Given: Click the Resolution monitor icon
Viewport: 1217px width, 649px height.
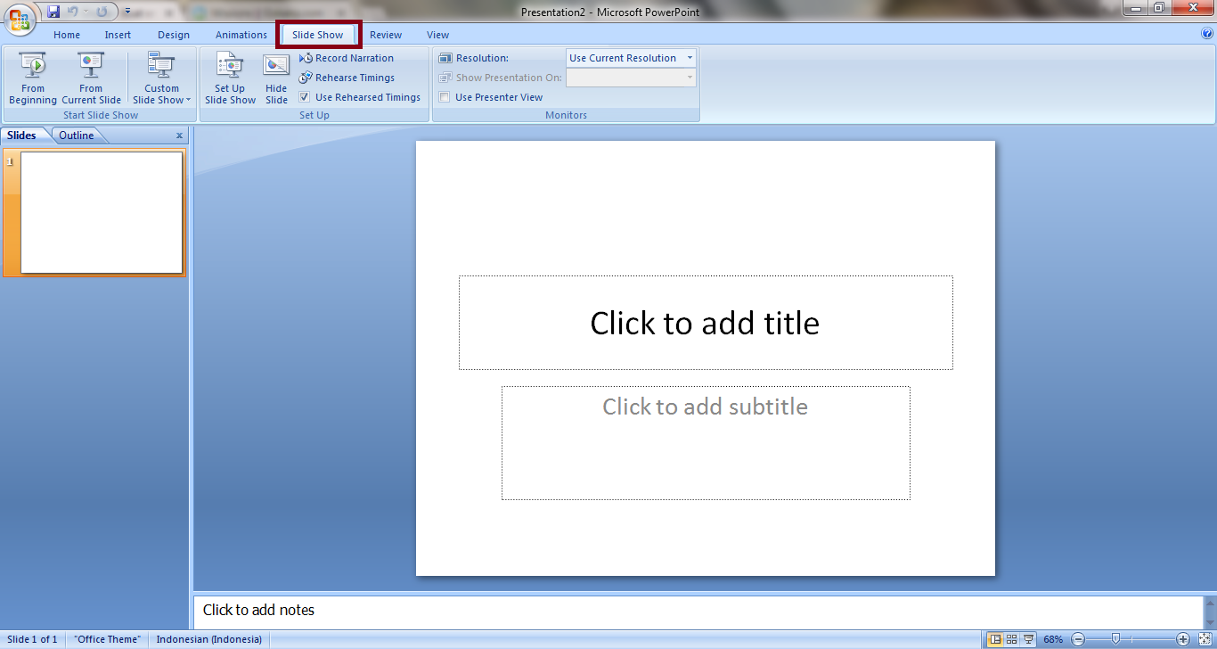Looking at the screenshot, I should (445, 58).
